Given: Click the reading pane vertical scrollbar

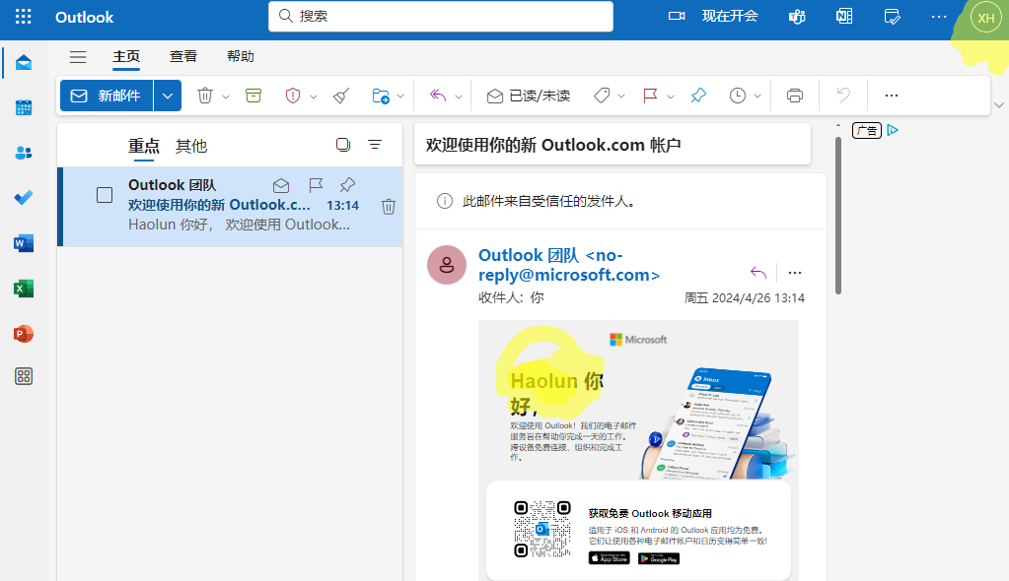Looking at the screenshot, I should [837, 216].
